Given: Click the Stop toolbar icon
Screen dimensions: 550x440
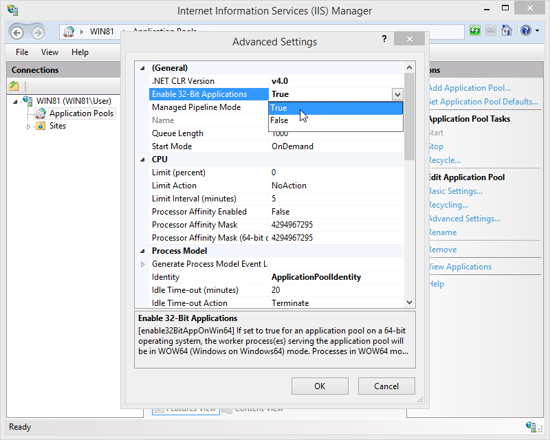Looking at the screenshot, I should pyautogui.click(x=490, y=30).
